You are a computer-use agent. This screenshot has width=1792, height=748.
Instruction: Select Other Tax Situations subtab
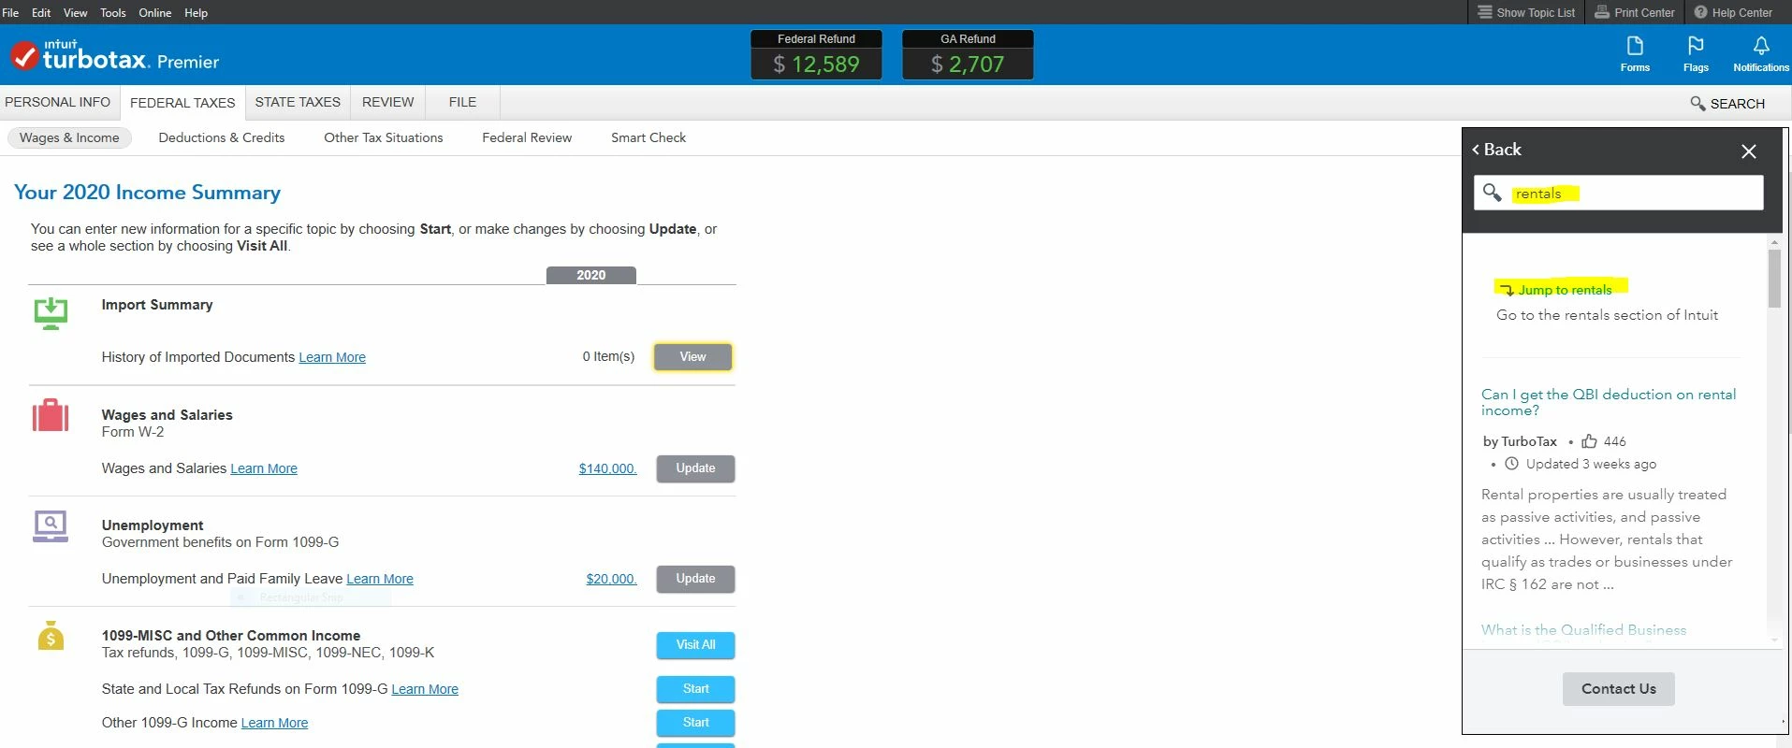tap(384, 137)
